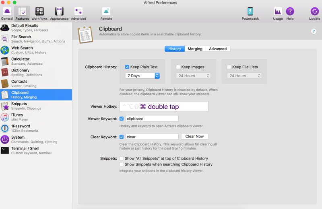
Task: Click the Alfred Preferences window title
Action: (x=160, y=3)
